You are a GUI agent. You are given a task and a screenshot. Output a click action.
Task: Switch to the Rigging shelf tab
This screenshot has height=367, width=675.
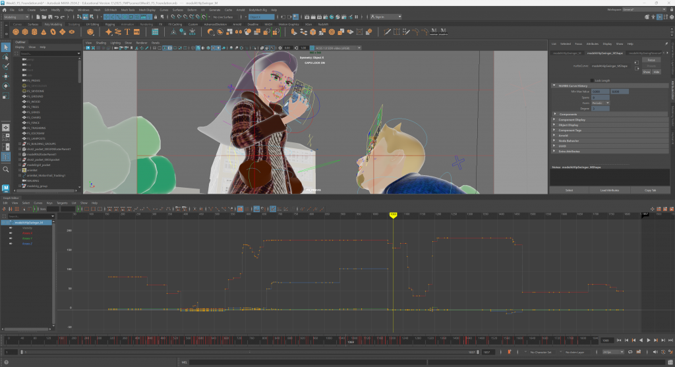pyautogui.click(x=109, y=24)
